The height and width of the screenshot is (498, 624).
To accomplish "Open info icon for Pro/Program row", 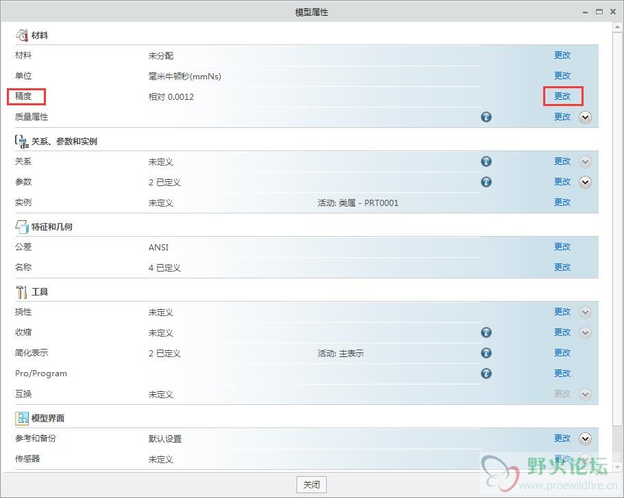I will 486,373.
